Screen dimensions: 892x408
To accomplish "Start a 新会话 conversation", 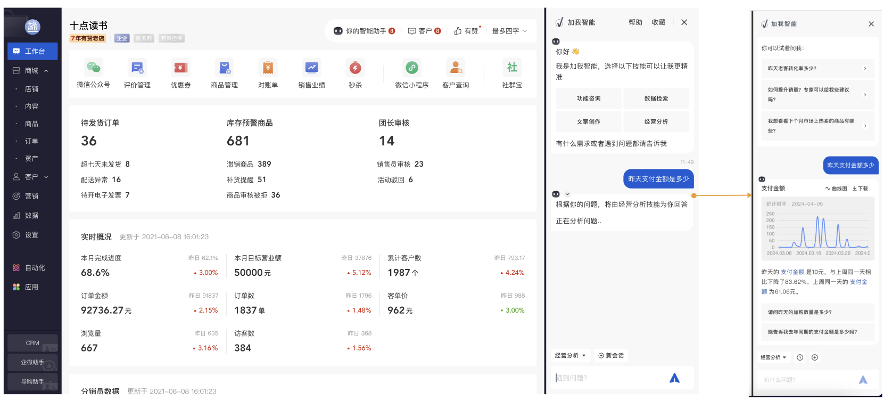I will [611, 355].
